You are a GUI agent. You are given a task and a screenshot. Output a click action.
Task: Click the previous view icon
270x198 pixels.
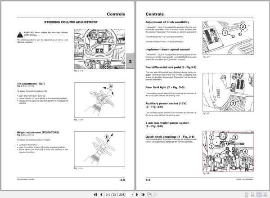pyautogui.click(x=149, y=194)
